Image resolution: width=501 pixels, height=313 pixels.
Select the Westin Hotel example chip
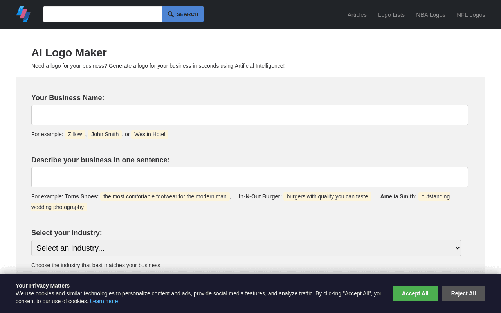click(x=150, y=134)
